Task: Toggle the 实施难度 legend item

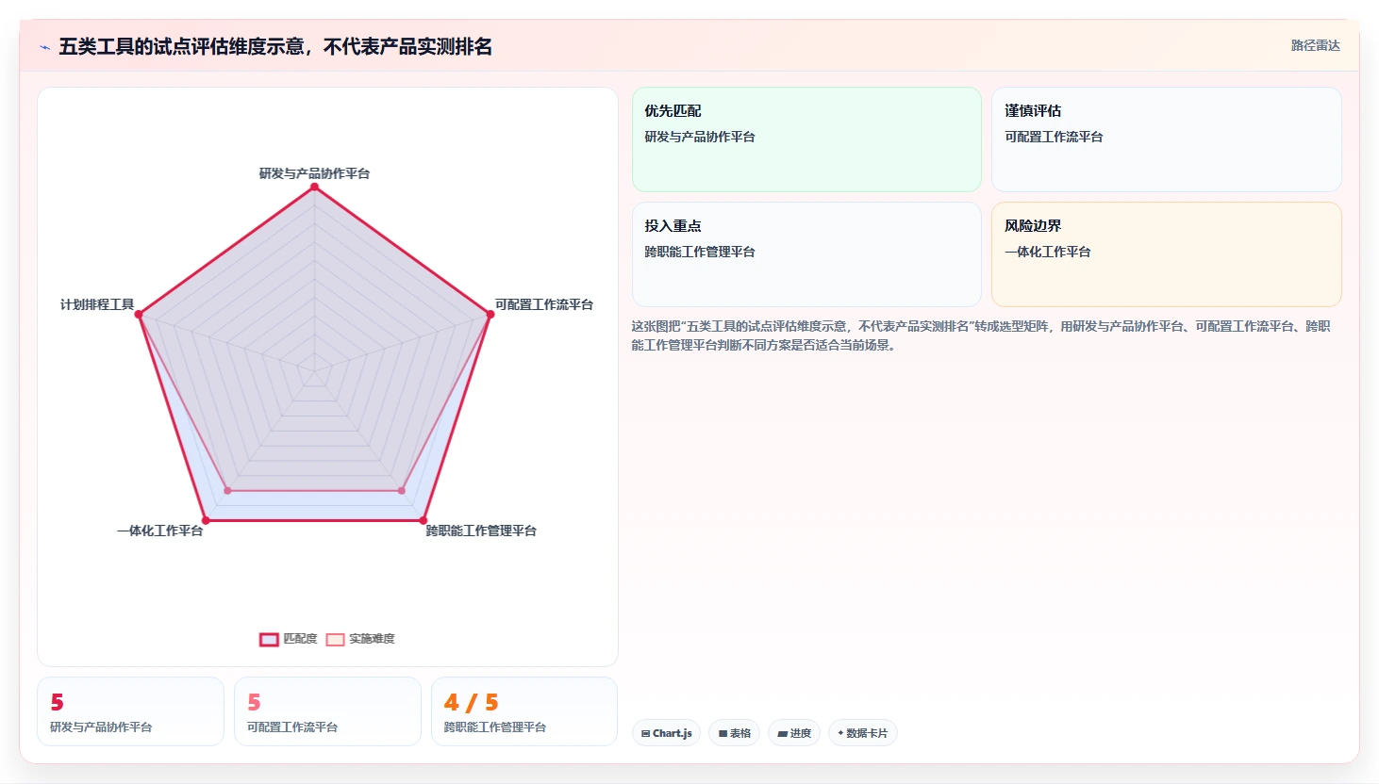Action: [x=360, y=639]
